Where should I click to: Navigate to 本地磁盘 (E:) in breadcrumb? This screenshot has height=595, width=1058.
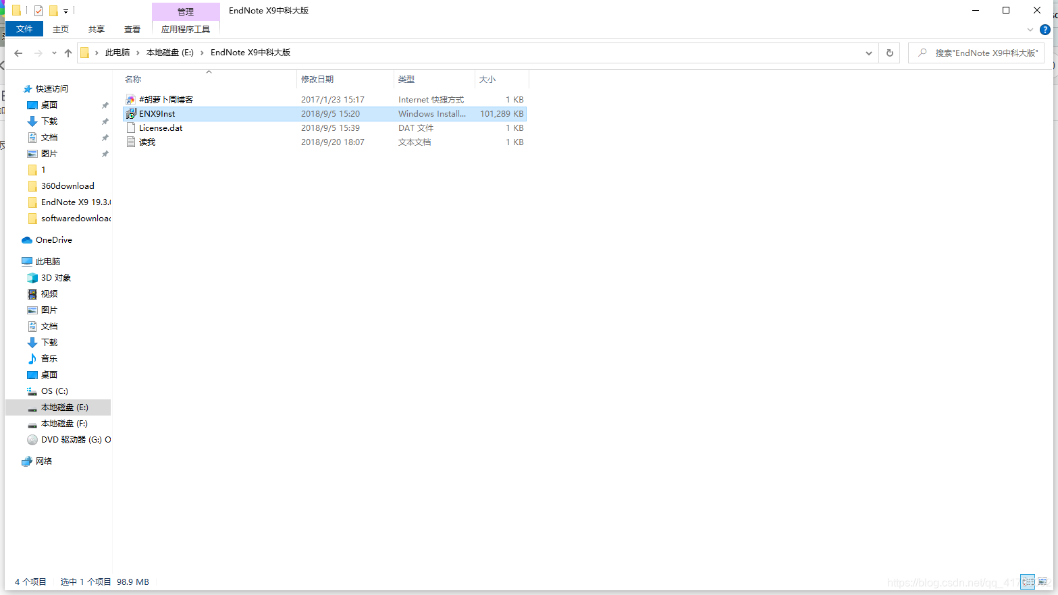coord(170,53)
